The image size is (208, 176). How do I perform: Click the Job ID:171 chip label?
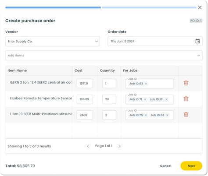tap(157, 99)
